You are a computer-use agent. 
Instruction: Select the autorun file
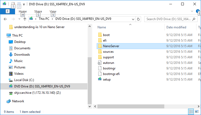(109, 63)
